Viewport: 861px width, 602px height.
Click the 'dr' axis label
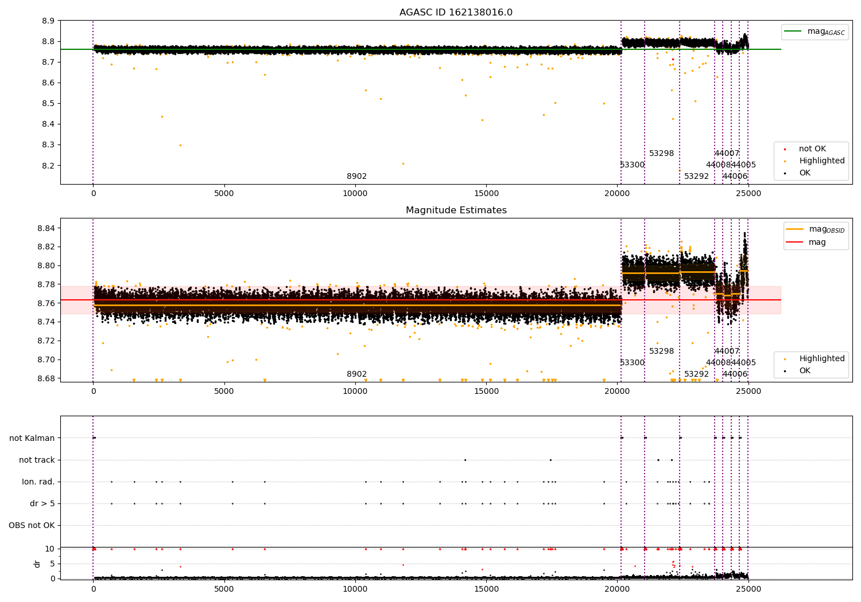click(37, 564)
